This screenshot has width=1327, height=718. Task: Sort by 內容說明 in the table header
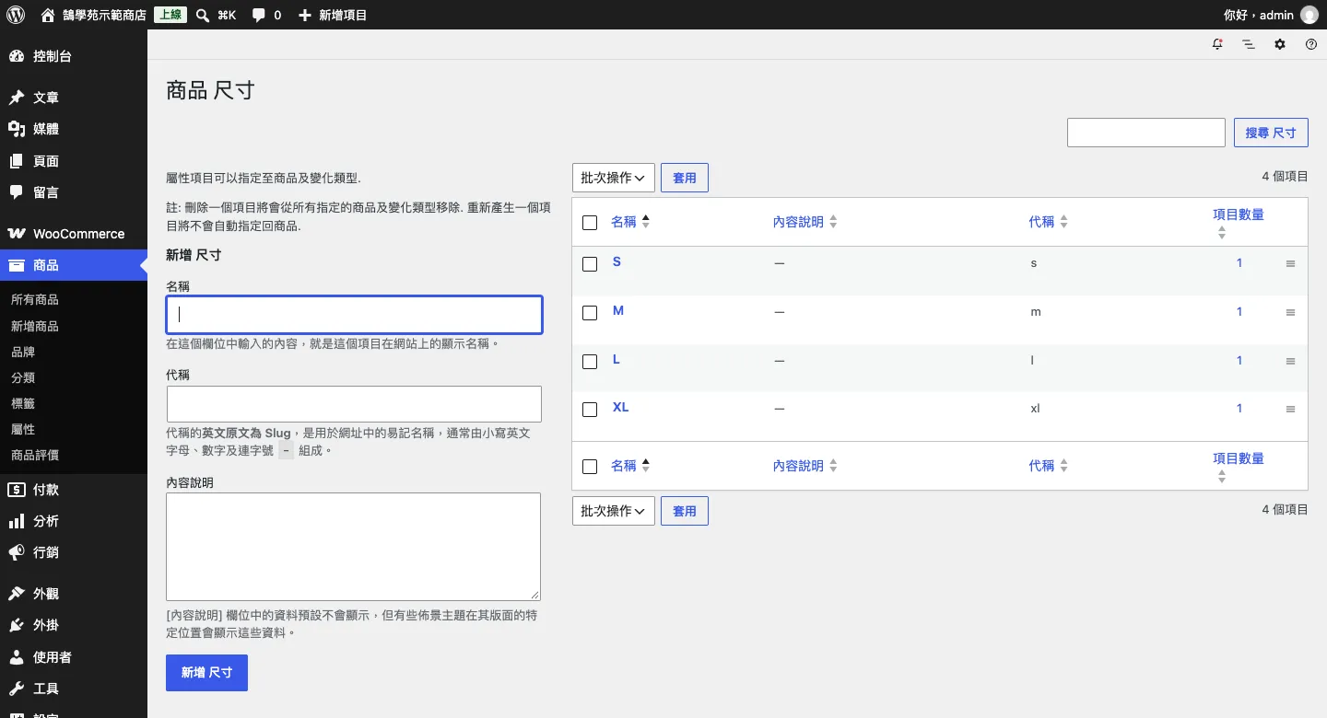[x=804, y=222]
